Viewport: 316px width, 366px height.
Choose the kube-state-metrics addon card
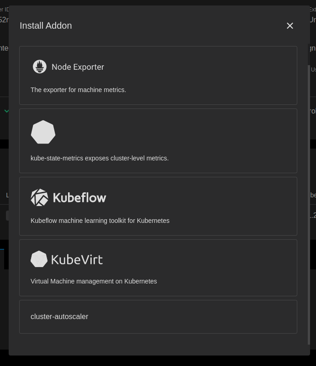click(158, 140)
